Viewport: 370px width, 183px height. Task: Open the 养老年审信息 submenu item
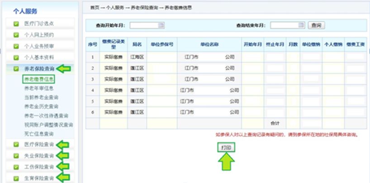pos(38,89)
